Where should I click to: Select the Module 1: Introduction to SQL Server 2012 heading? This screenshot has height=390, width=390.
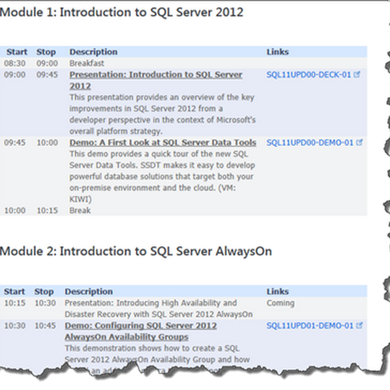point(121,12)
